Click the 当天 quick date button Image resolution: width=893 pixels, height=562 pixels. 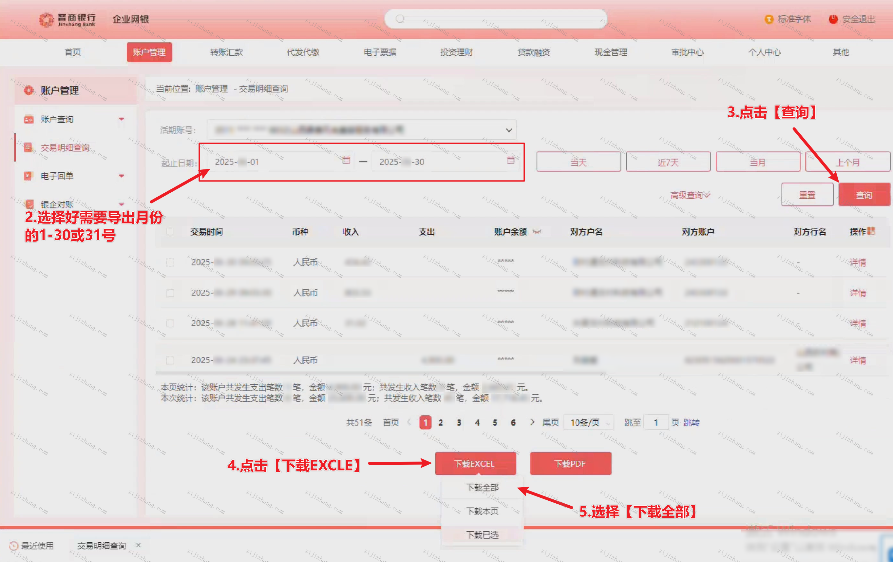[x=579, y=162]
